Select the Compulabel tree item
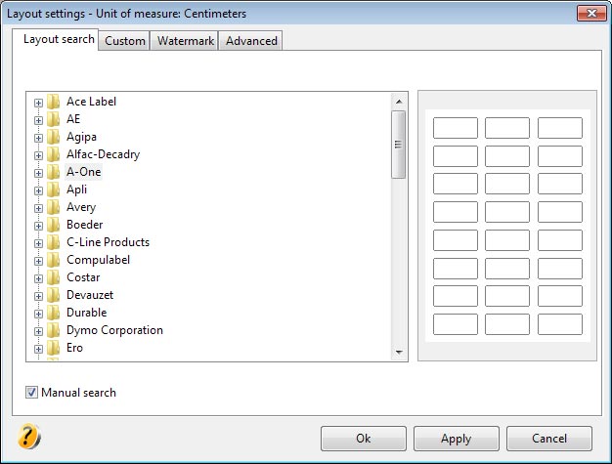This screenshot has width=612, height=464. (98, 260)
